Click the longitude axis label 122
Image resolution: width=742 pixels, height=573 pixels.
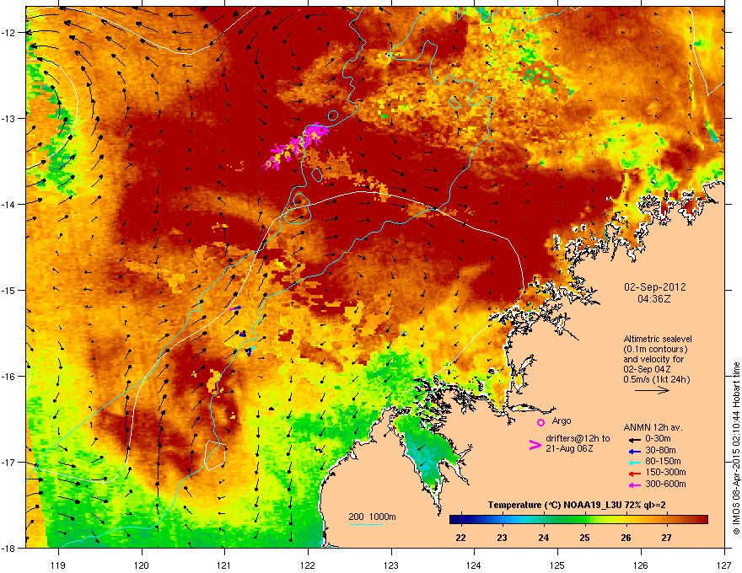[308, 565]
